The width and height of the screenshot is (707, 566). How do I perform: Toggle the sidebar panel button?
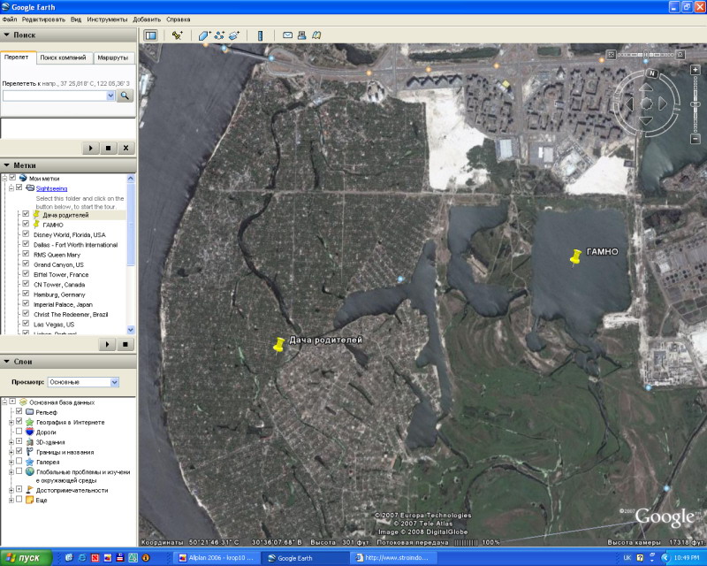click(x=150, y=35)
